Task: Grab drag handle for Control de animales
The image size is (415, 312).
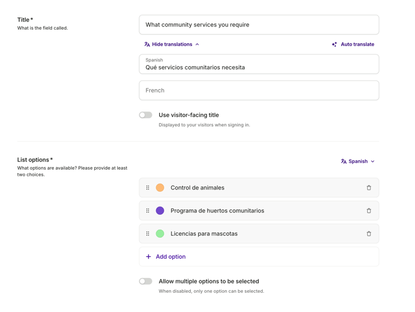Action: [x=147, y=188]
